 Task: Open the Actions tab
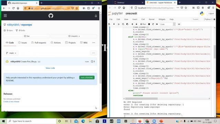(x=56, y=43)
